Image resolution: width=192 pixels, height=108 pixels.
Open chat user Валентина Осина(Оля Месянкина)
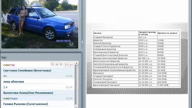tap(28, 93)
